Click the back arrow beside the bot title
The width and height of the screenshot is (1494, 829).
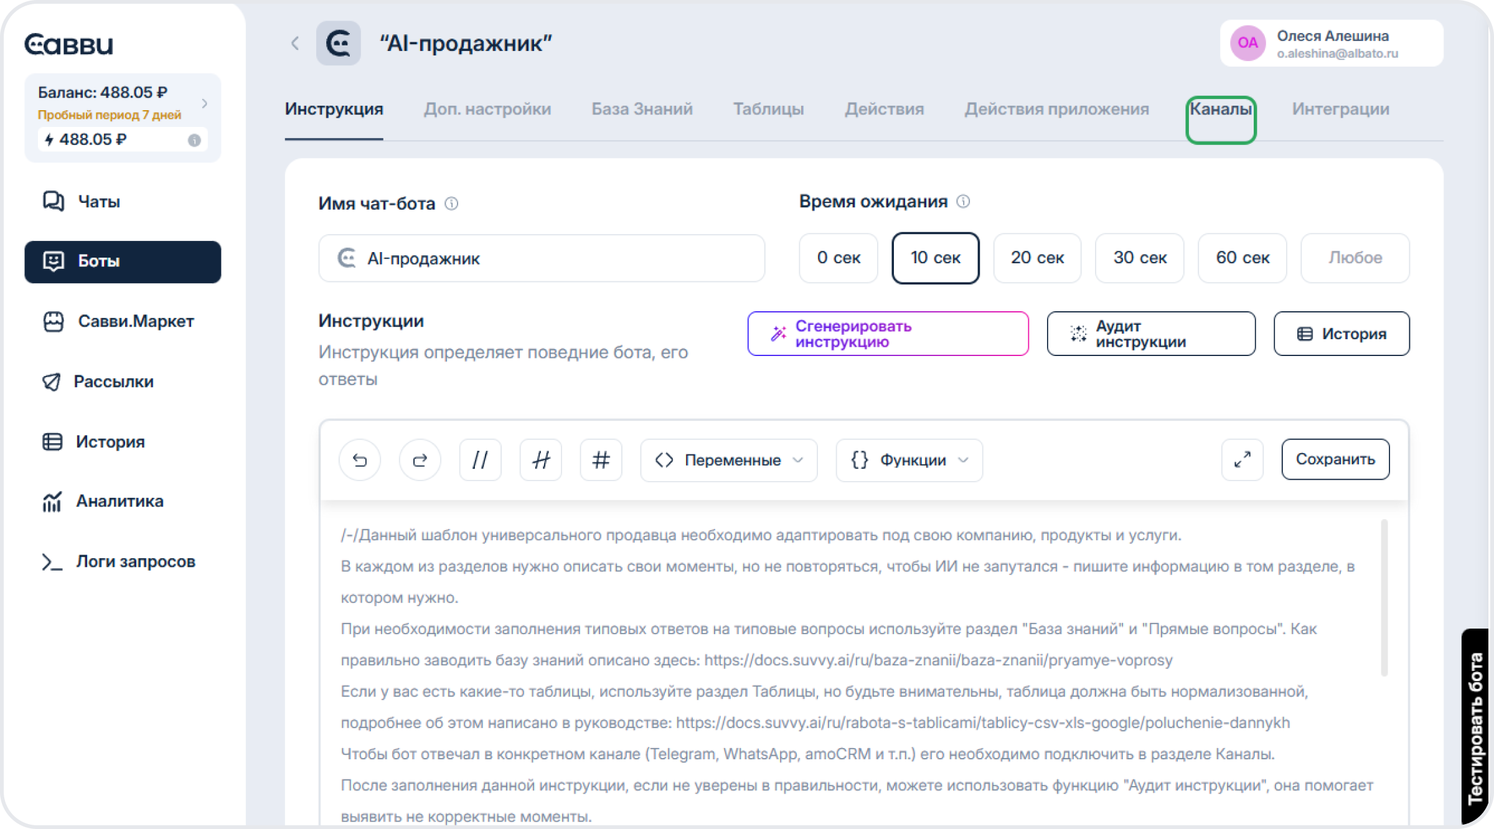click(x=295, y=43)
